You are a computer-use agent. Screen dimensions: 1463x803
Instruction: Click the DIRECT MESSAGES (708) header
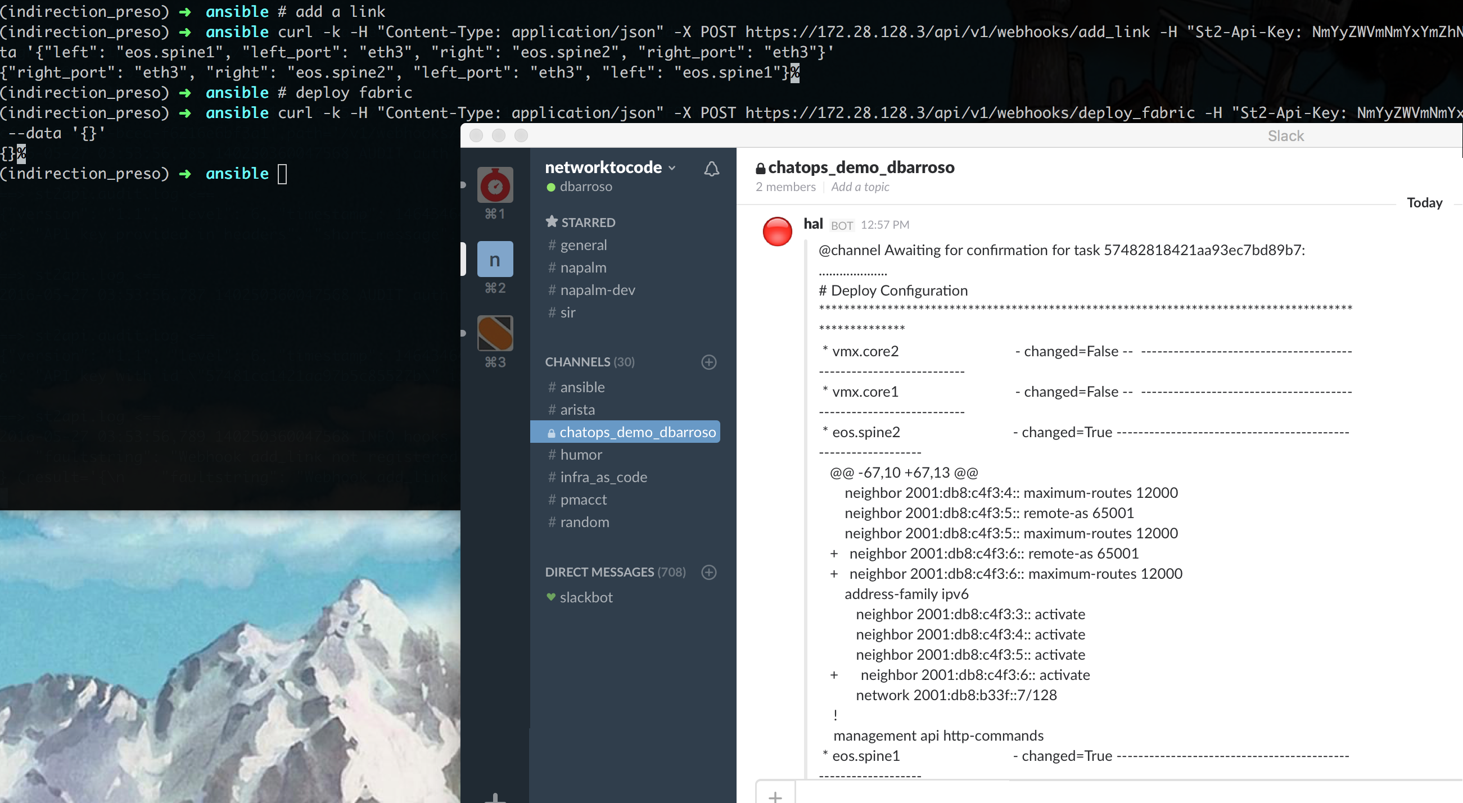[x=615, y=572]
